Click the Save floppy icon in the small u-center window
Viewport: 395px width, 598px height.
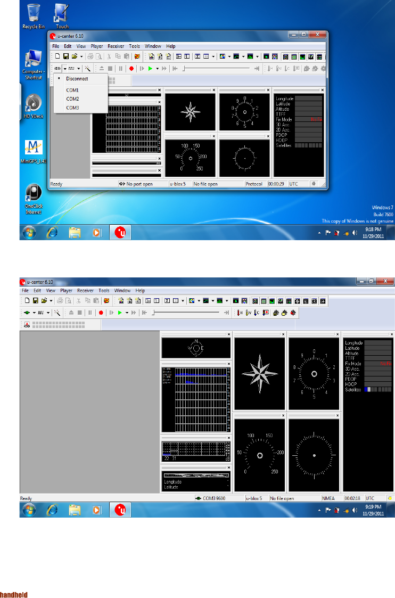(65, 56)
